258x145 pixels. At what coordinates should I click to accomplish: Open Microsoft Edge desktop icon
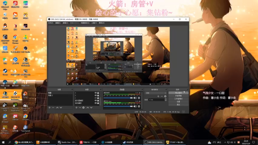pos(5,5)
